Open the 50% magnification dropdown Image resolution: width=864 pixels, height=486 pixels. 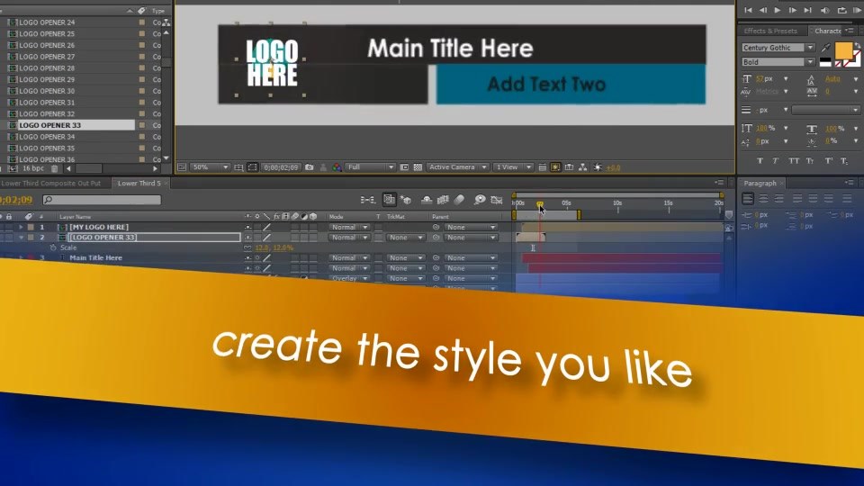pos(210,167)
